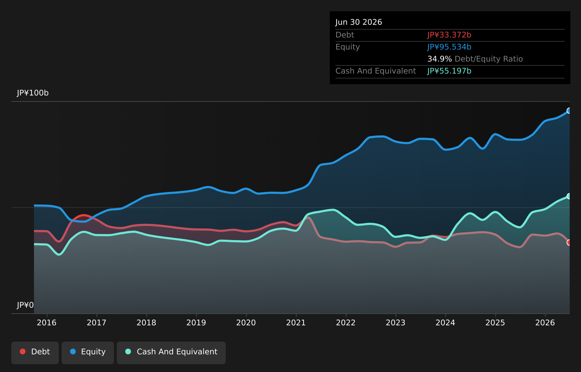Click the 2022 x-axis label

[x=346, y=322]
